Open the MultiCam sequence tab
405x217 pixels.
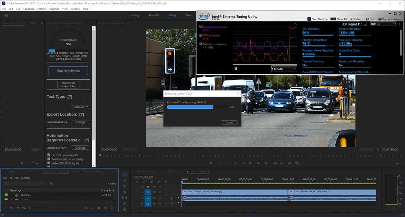(x=173, y=171)
